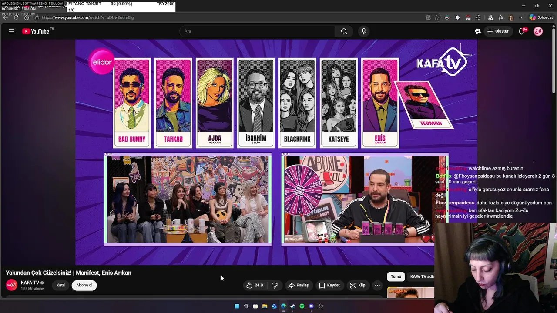Open the browser home button

tap(27, 17)
